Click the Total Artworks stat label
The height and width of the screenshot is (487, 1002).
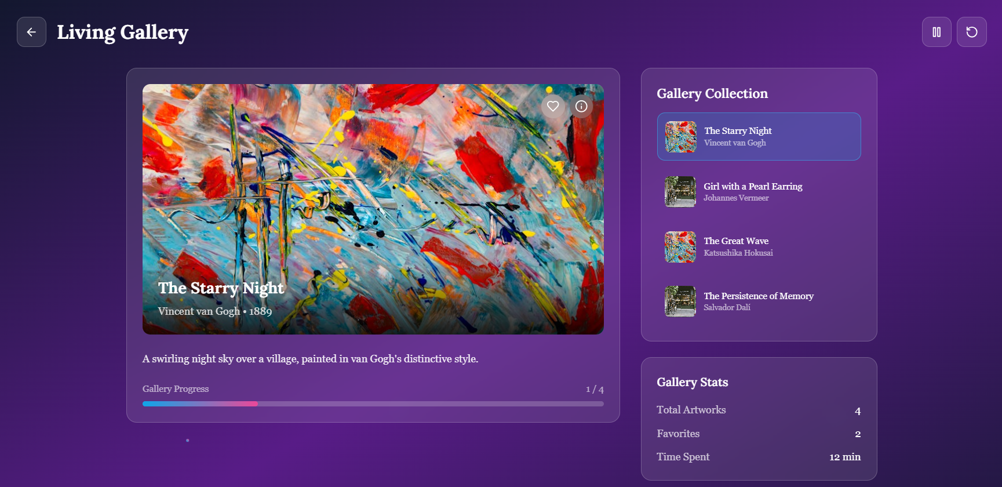click(691, 410)
